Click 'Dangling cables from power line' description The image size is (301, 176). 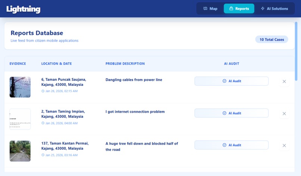pyautogui.click(x=134, y=80)
